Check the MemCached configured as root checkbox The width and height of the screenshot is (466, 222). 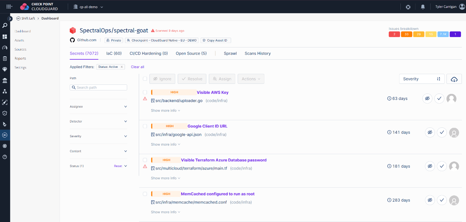pyautogui.click(x=145, y=194)
